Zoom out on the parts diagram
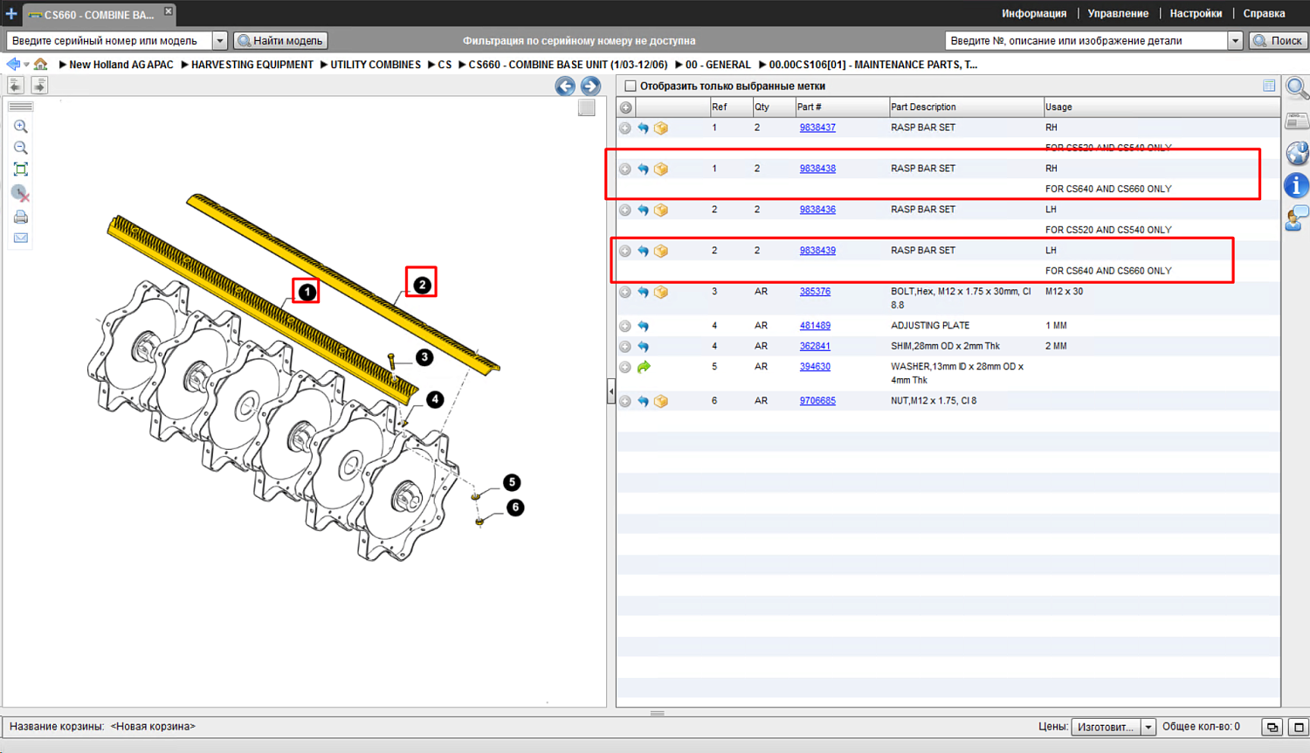This screenshot has width=1310, height=753. pyautogui.click(x=21, y=148)
